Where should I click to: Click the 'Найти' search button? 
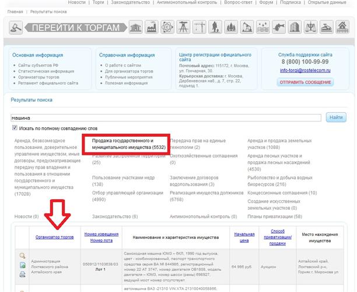pyautogui.click(x=336, y=117)
